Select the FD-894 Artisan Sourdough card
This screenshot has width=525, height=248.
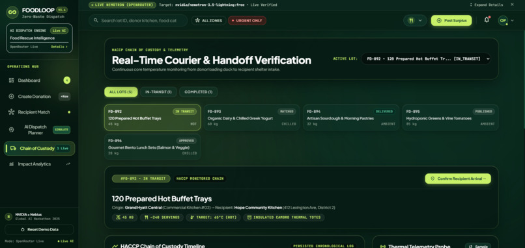tap(351, 118)
